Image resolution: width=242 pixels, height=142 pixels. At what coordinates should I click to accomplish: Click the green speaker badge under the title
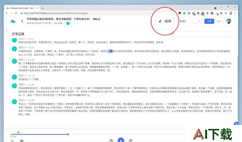pyautogui.click(x=68, y=23)
